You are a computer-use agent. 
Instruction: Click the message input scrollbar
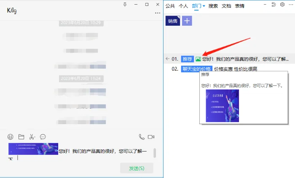pos(155,153)
